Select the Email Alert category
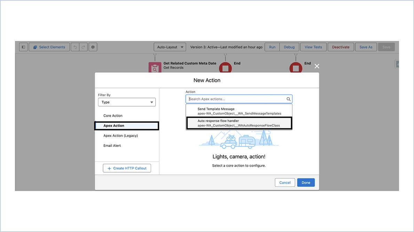The width and height of the screenshot is (414, 232). click(x=112, y=146)
